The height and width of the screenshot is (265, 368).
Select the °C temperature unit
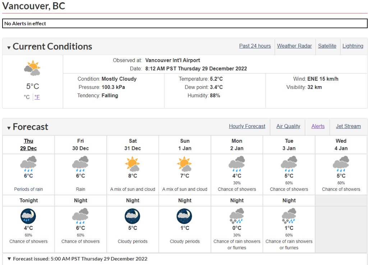click(27, 97)
